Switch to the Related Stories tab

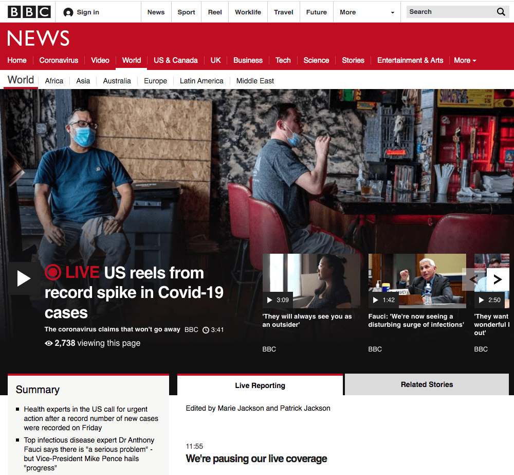pyautogui.click(x=427, y=384)
